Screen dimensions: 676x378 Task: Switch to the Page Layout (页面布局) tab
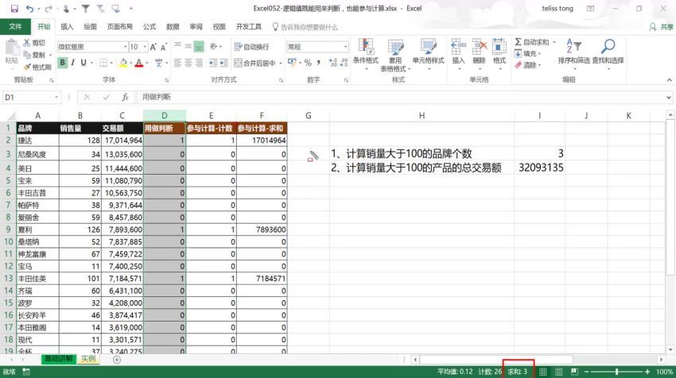coord(119,27)
